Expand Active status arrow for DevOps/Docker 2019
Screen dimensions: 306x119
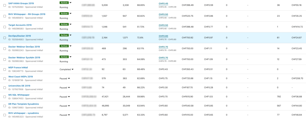click(71, 35)
